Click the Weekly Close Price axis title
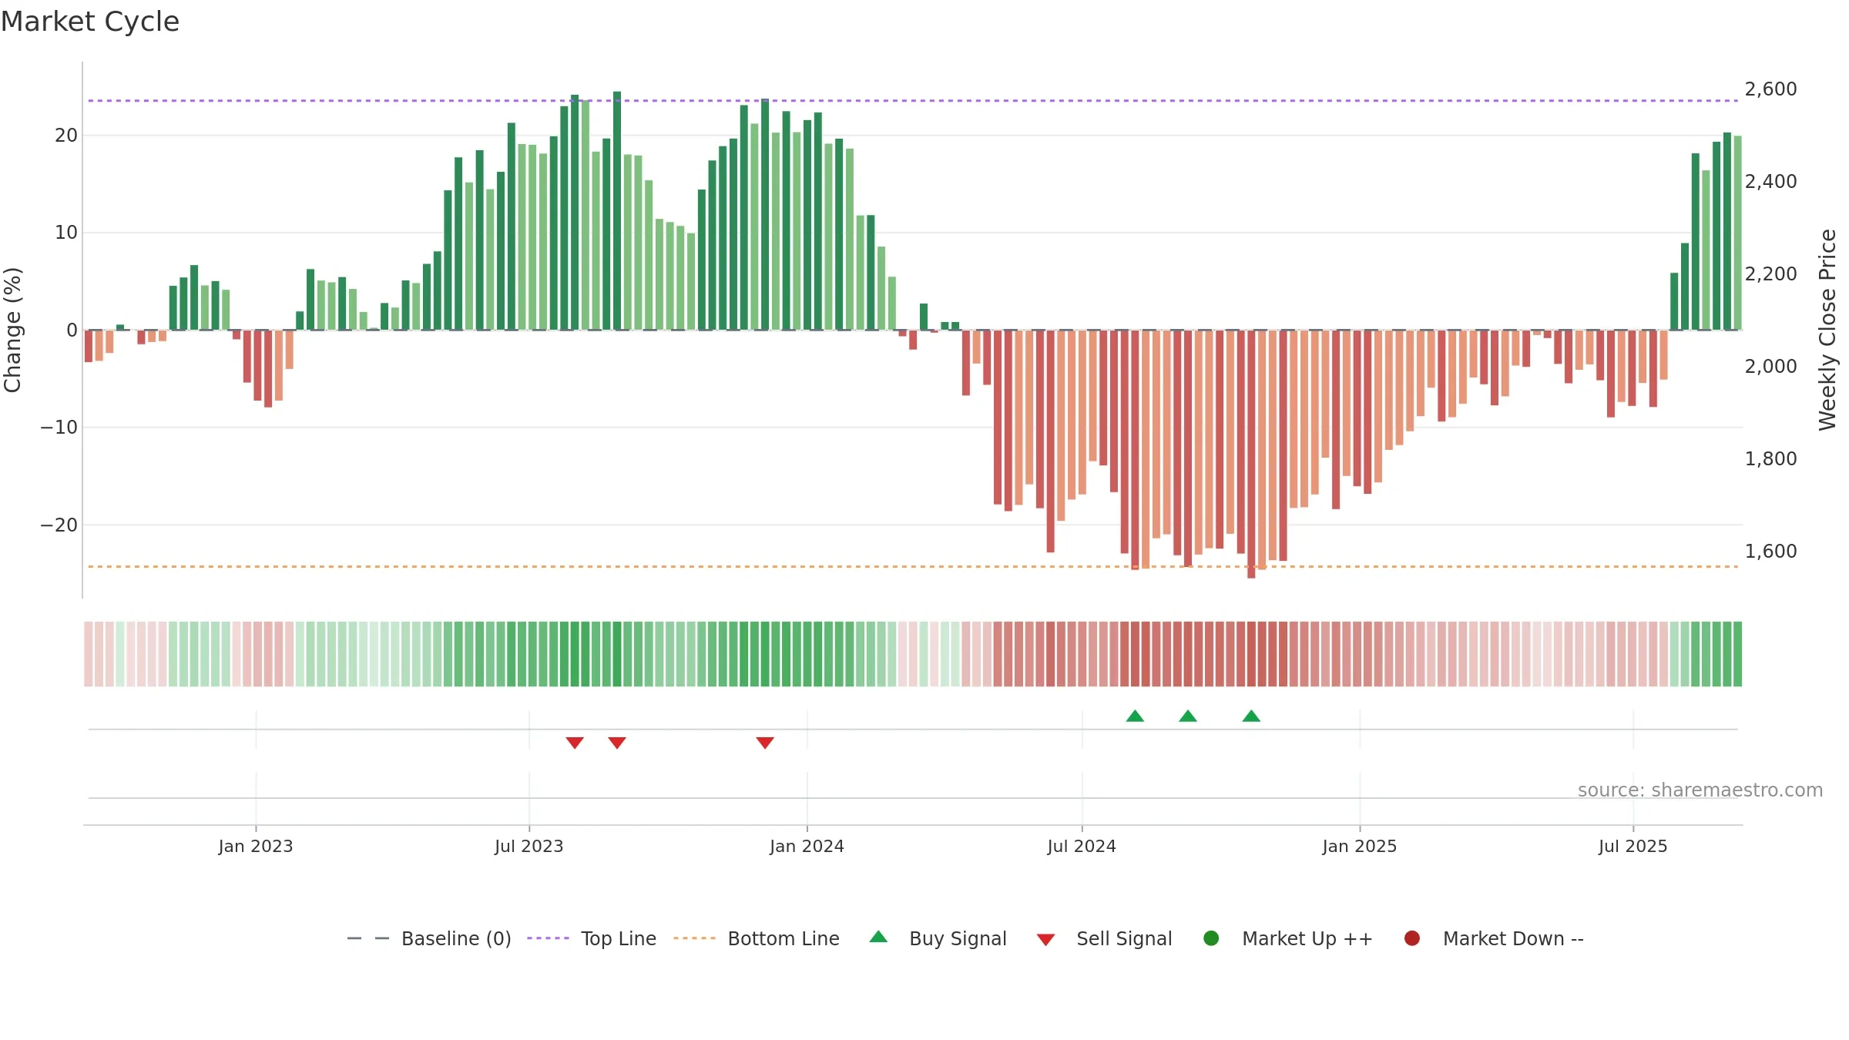Viewport: 1849px width, 1040px height. coord(1827,330)
